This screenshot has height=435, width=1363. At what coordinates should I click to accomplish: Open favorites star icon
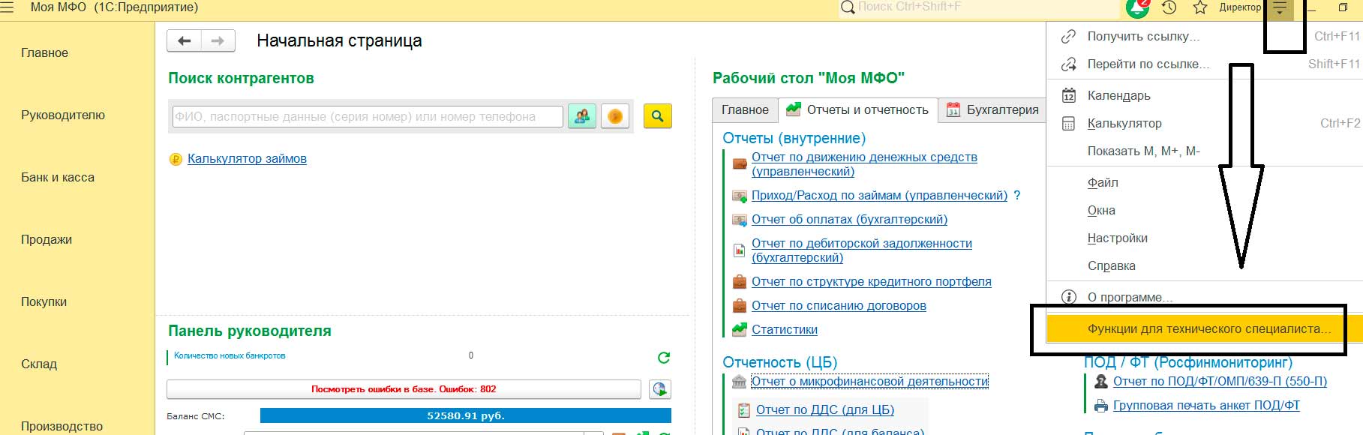point(1200,7)
